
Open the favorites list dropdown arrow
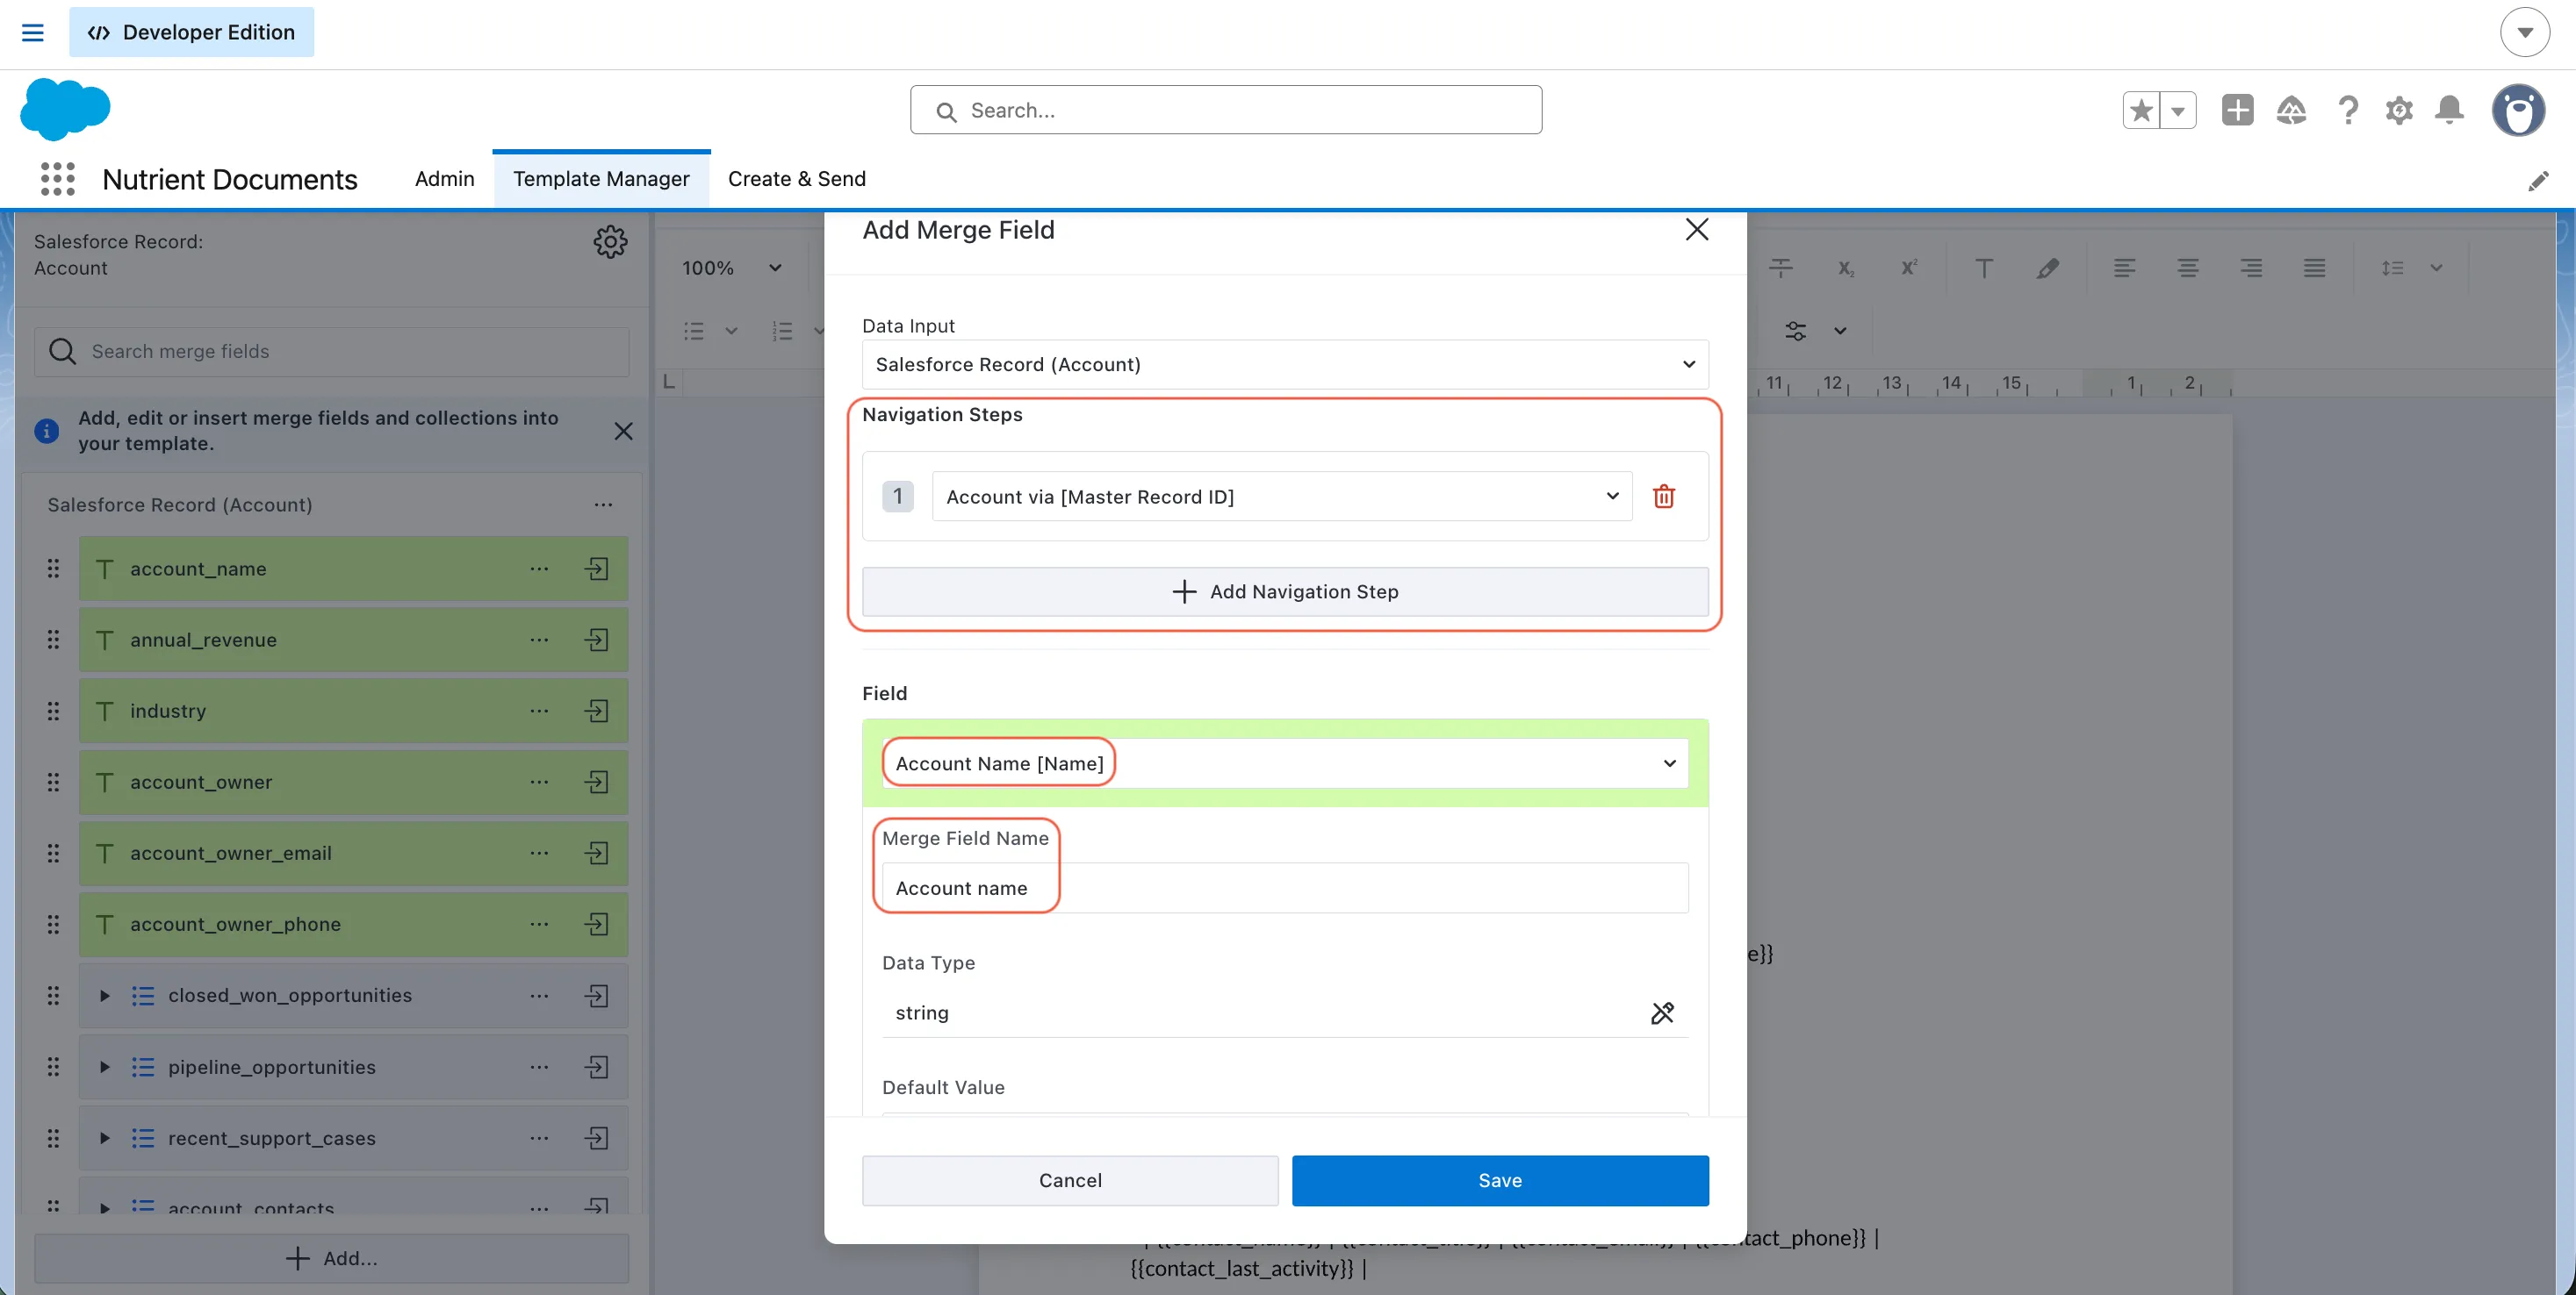[2177, 111]
